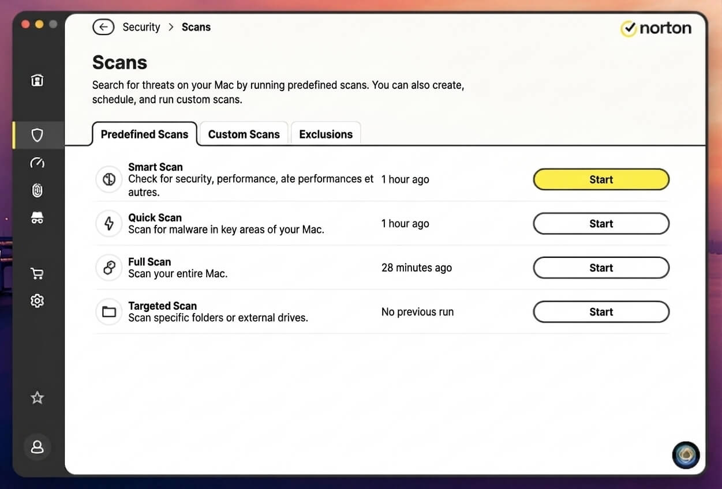Screen dimensions: 722x489
Task: Click the '28 minutes ago' timestamp
Action: 417,268
